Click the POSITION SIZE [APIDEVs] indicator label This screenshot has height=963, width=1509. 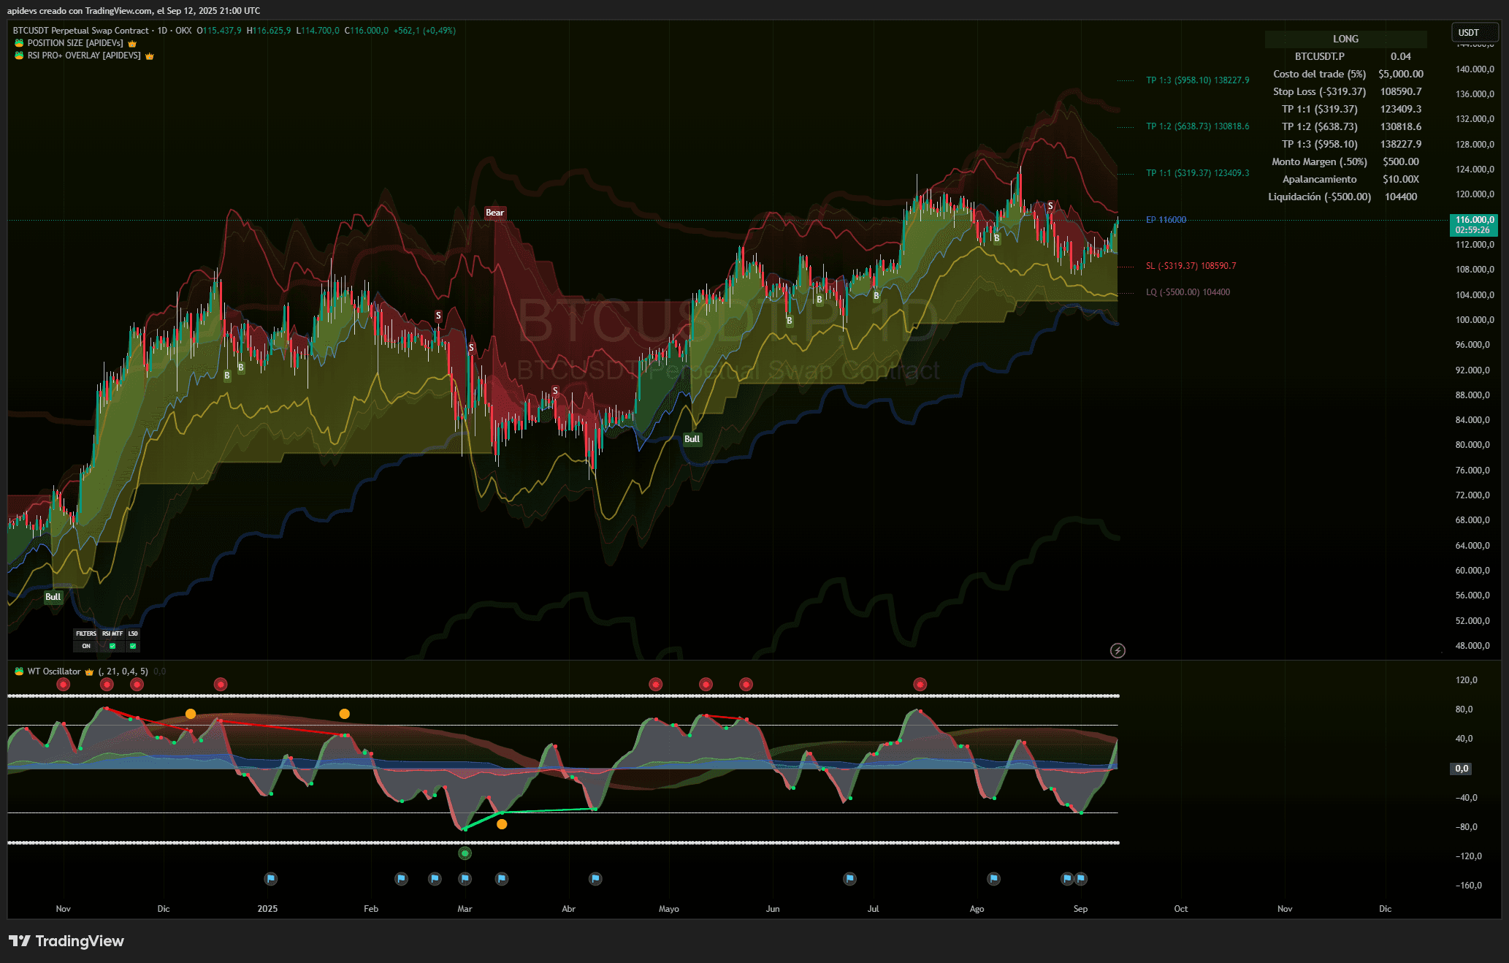click(x=75, y=43)
